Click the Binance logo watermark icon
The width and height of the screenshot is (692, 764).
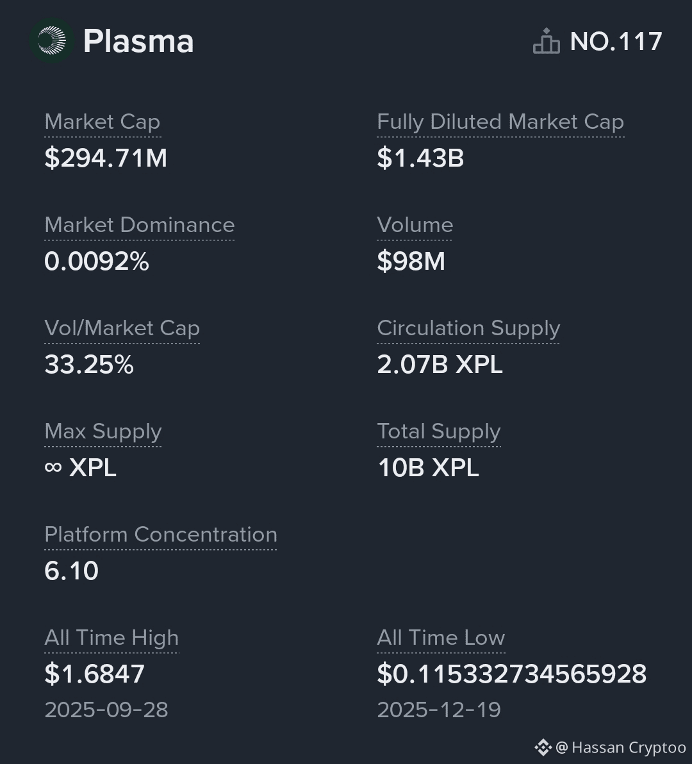pyautogui.click(x=543, y=747)
